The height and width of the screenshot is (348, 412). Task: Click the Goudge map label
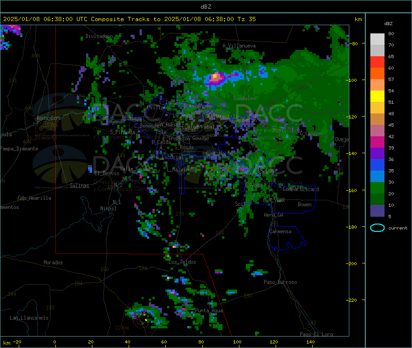pyautogui.click(x=201, y=138)
